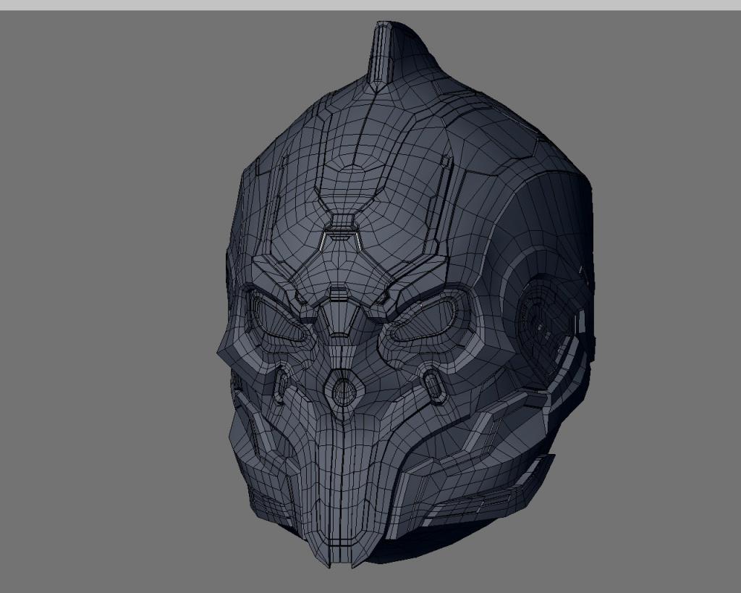741x593 pixels.
Task: Select the helmet's left eye socket mesh
Action: tap(278, 320)
